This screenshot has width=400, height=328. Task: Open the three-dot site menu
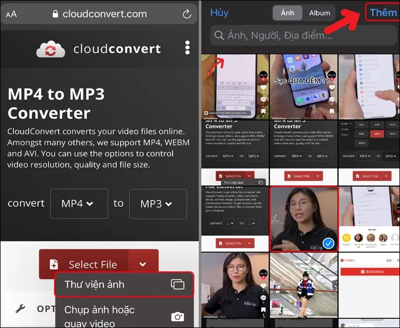coord(187,48)
